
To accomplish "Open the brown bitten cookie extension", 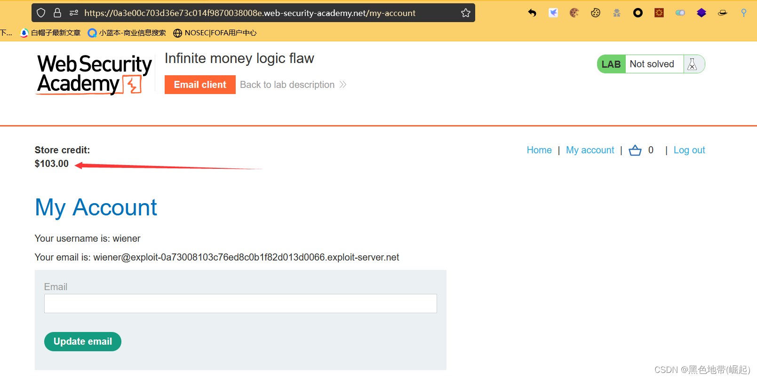I will click(574, 13).
